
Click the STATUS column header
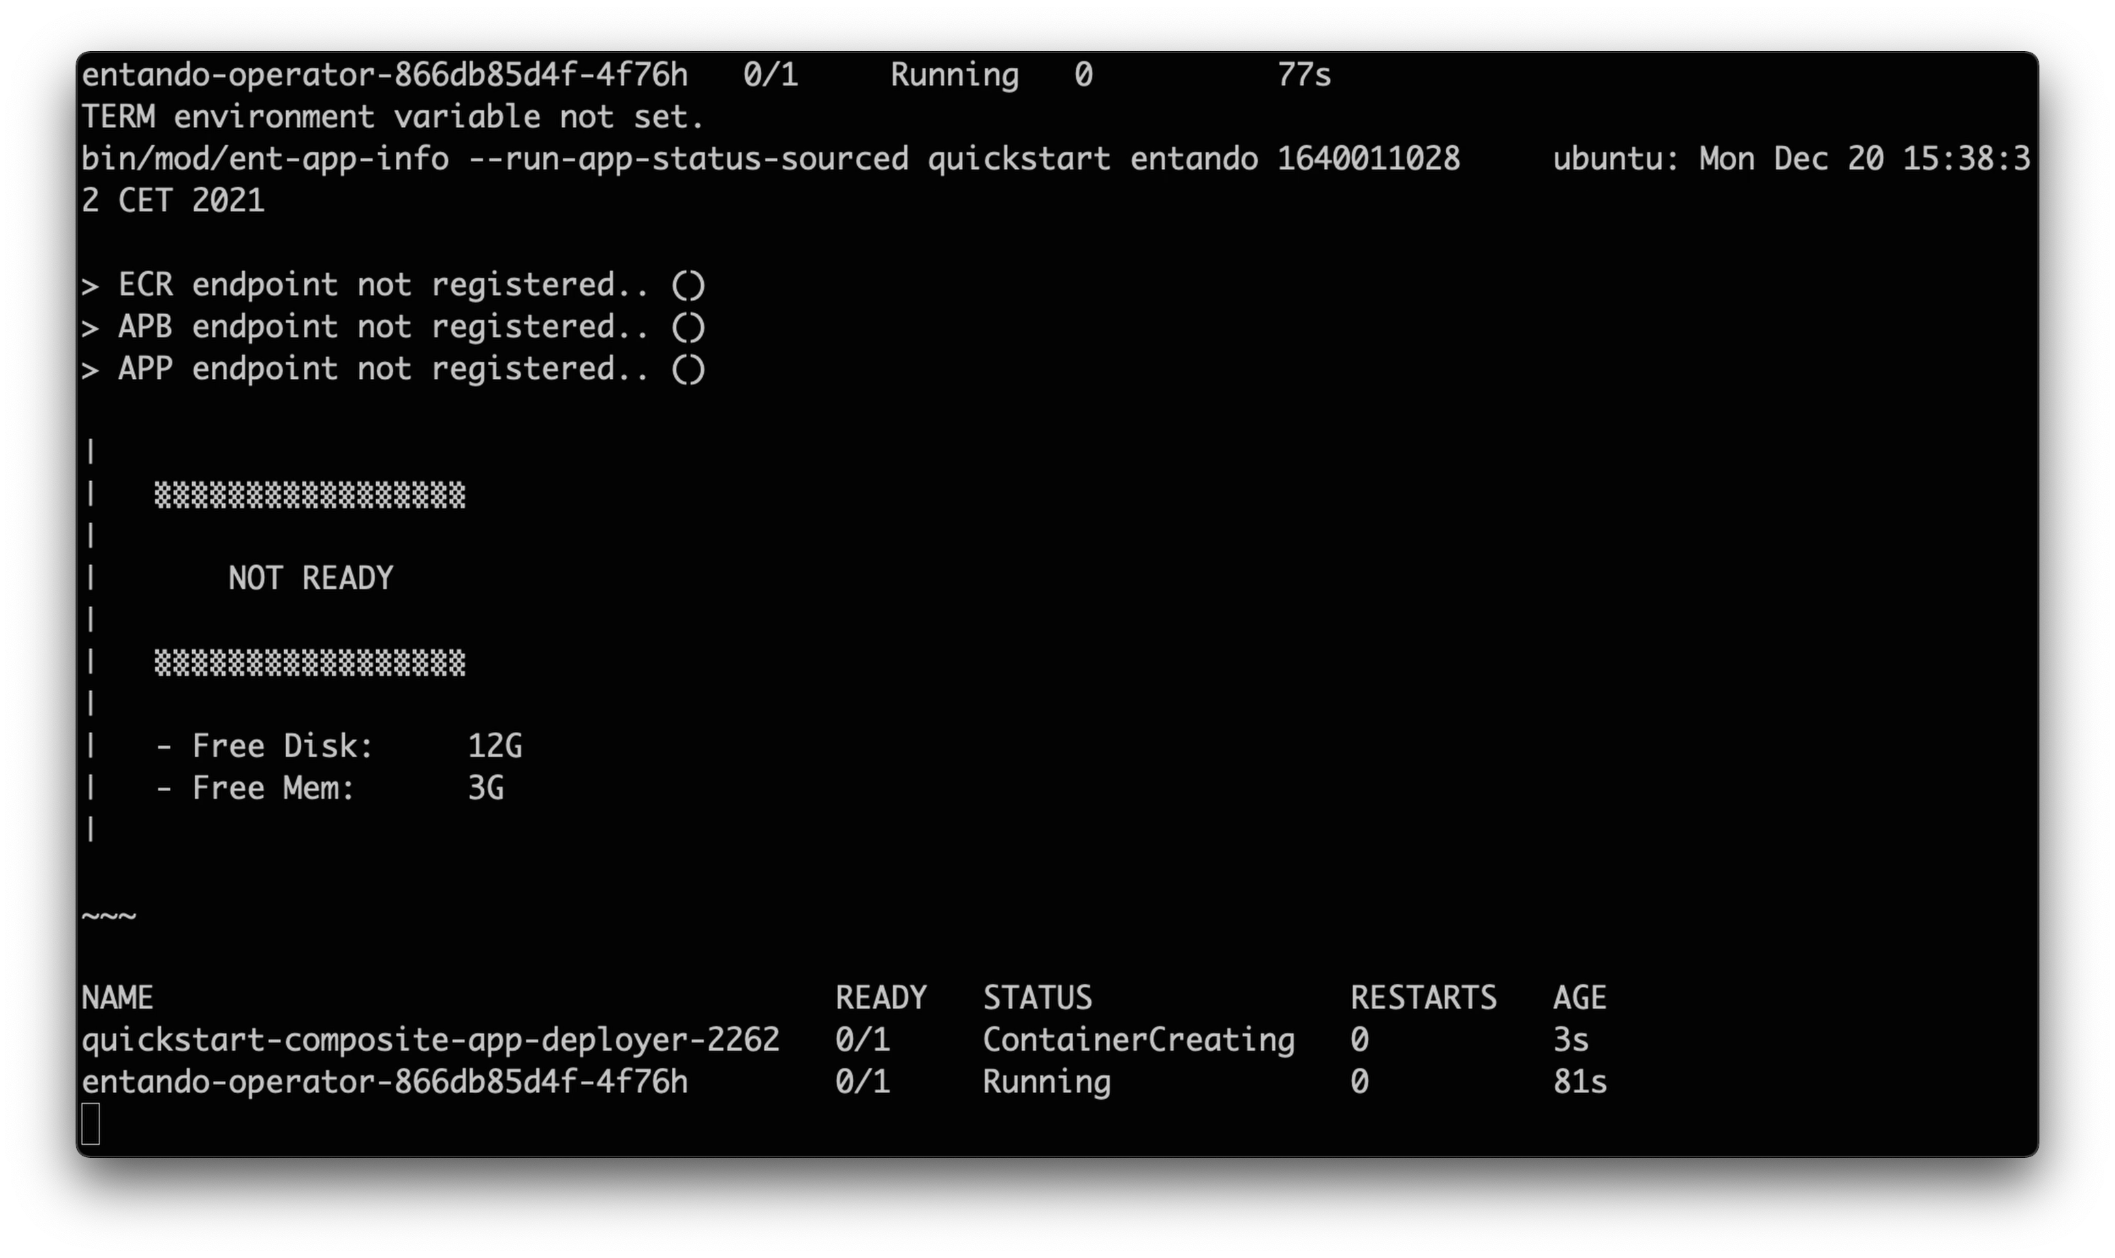[1037, 998]
